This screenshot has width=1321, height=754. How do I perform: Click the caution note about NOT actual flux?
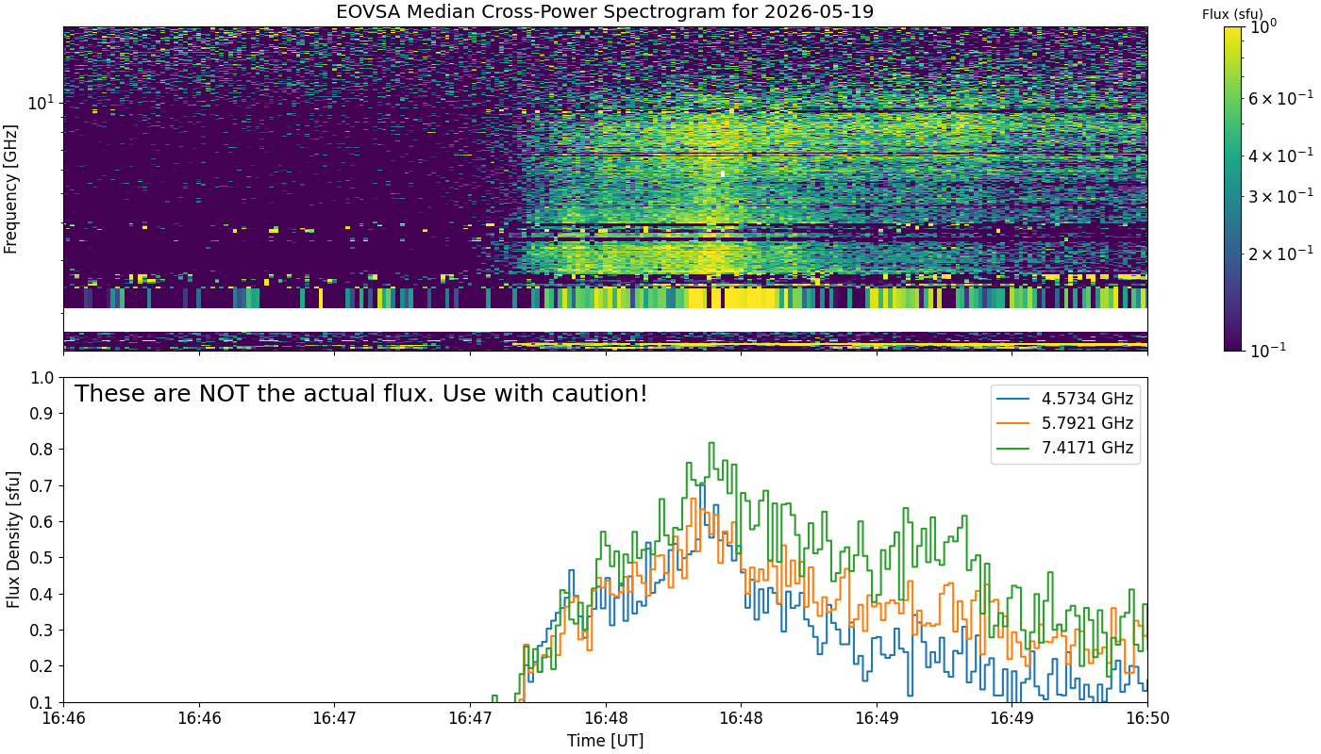[361, 394]
